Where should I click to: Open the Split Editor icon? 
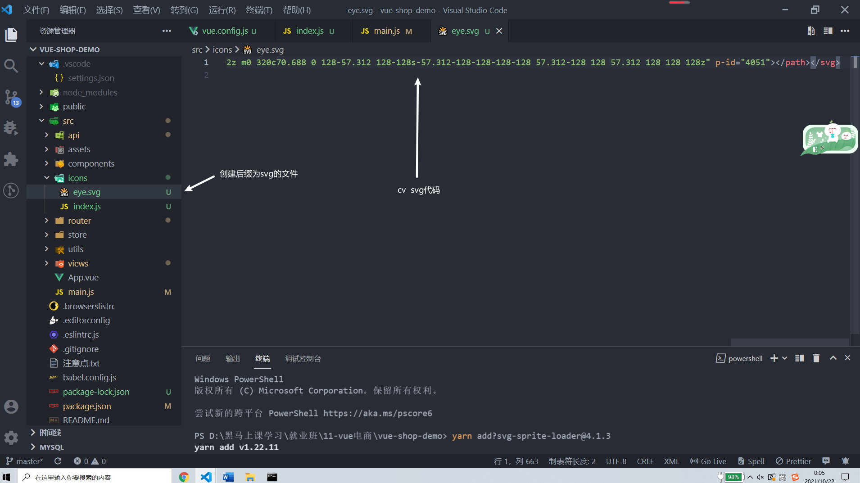(x=828, y=31)
